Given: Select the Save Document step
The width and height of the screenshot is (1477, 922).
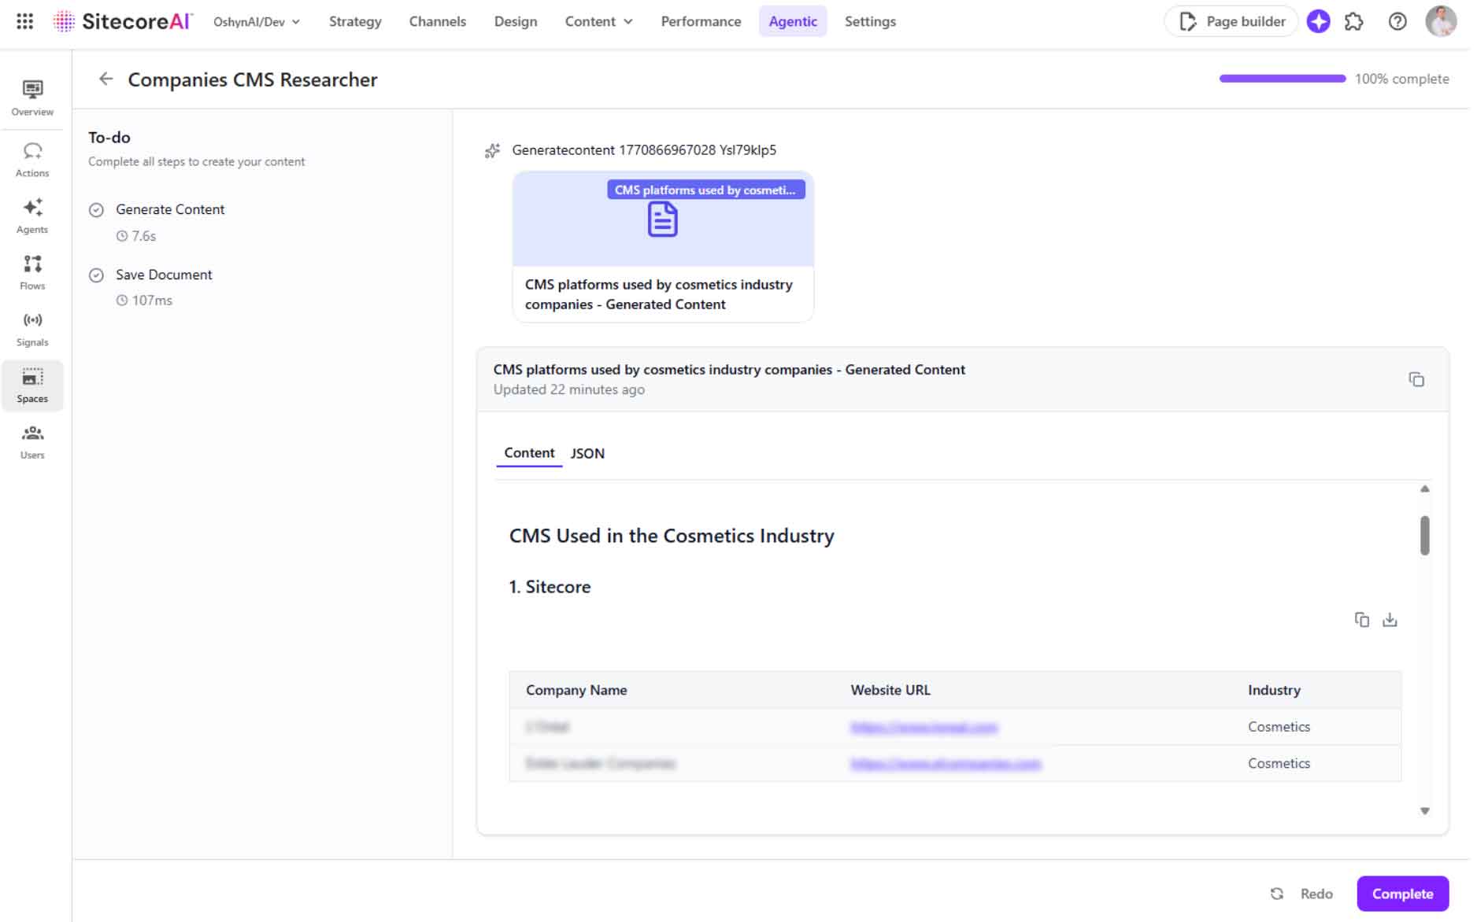Looking at the screenshot, I should coord(164,275).
